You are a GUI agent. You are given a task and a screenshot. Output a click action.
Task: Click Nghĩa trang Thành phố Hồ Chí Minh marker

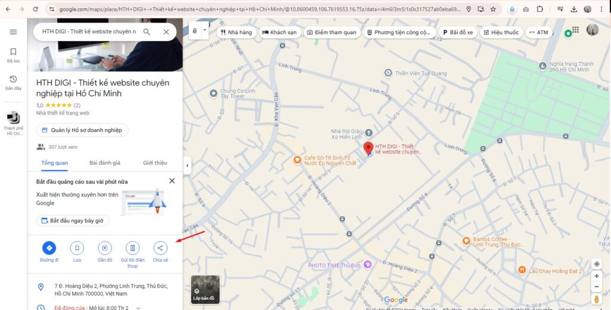coord(542,65)
